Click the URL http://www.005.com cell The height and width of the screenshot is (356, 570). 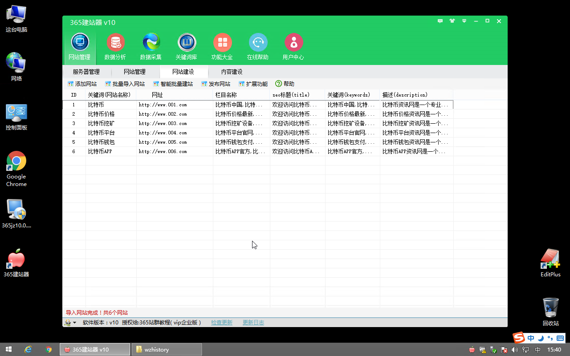(175, 142)
